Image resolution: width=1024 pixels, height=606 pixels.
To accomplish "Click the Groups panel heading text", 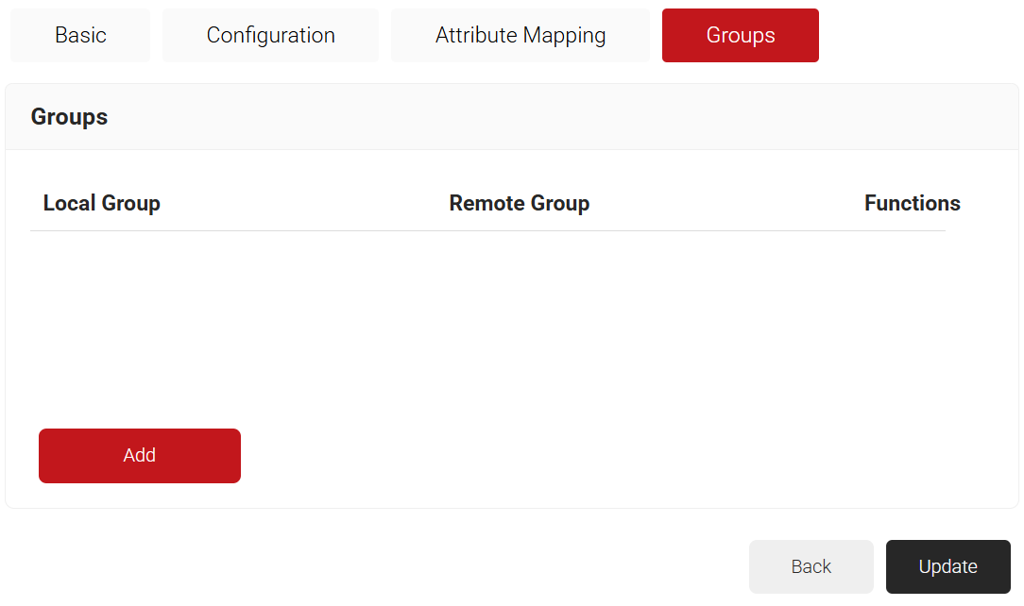I will 69,117.
